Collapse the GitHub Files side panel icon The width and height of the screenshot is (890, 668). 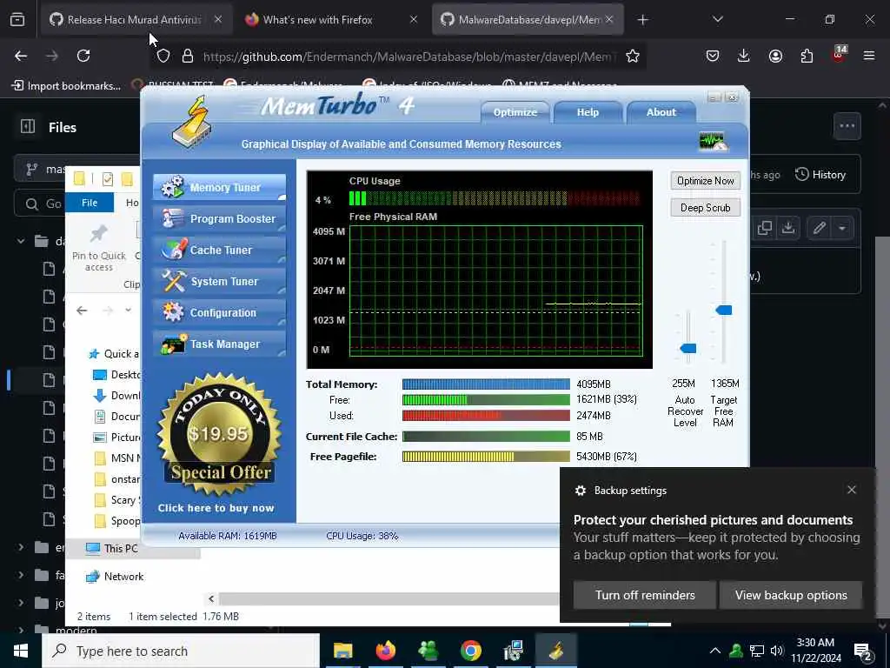click(x=28, y=126)
